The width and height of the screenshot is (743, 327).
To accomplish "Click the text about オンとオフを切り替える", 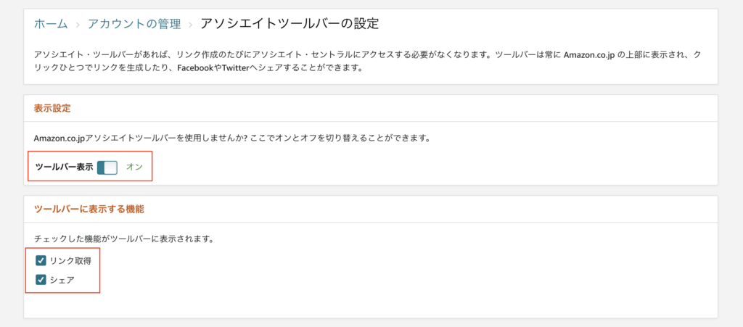I will 231,139.
